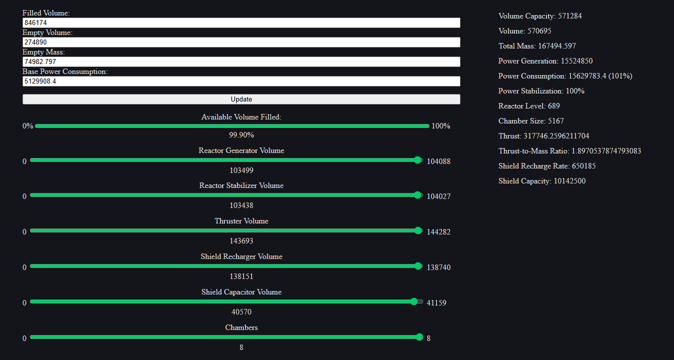Viewport: 674px width, 360px height.
Task: Click the Volume Capacity readout
Action: click(540, 16)
